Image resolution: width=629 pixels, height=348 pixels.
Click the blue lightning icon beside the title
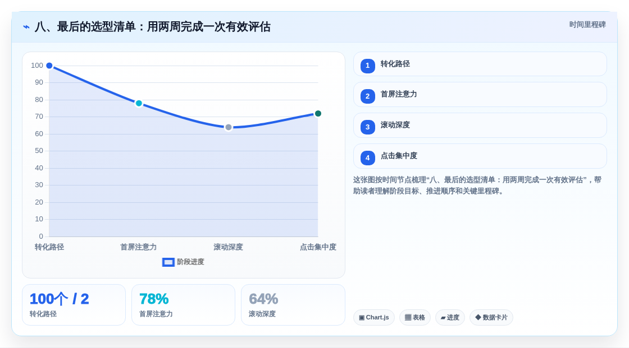[x=26, y=27]
